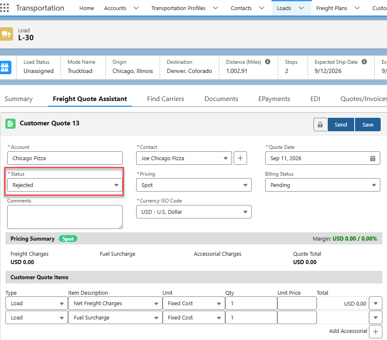The image size is (387, 340).
Task: Open Item Description dropdown Net Freight Charges
Action: pos(115,303)
